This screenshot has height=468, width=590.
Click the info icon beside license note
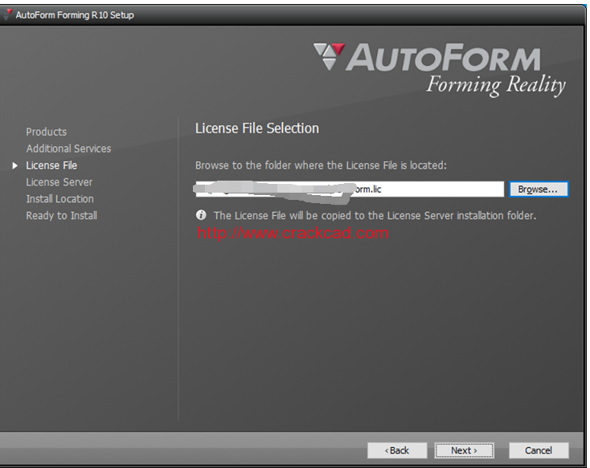(x=201, y=215)
